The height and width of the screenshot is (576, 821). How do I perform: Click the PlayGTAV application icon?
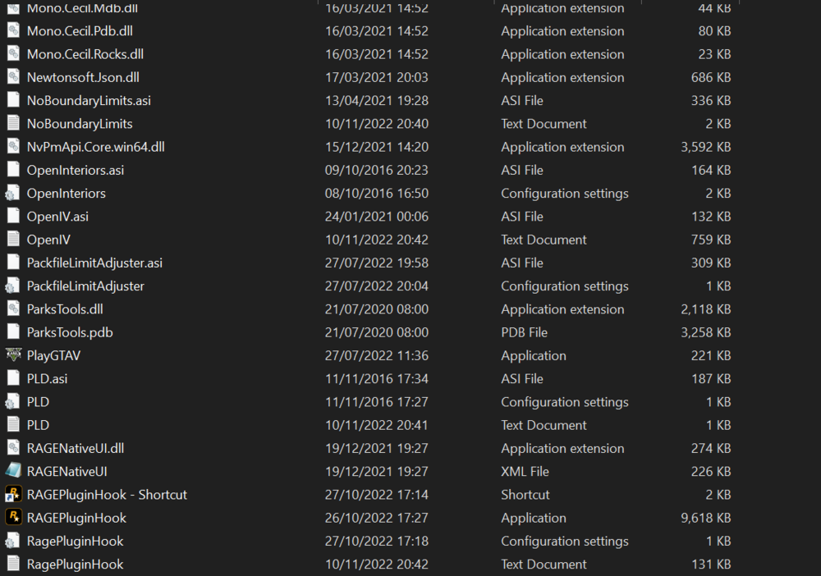(x=13, y=355)
